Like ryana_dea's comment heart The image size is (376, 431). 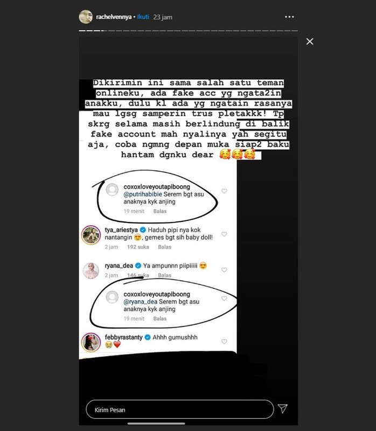224,270
